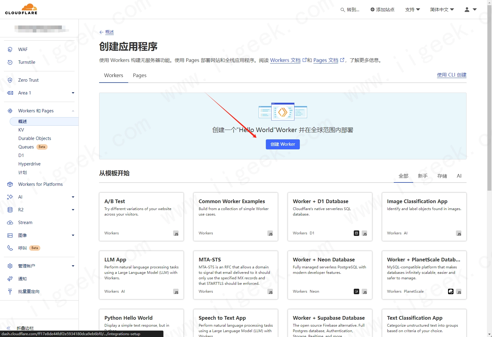Expand the 图像 sidebar dropdown arrow
The height and width of the screenshot is (337, 492).
point(73,235)
